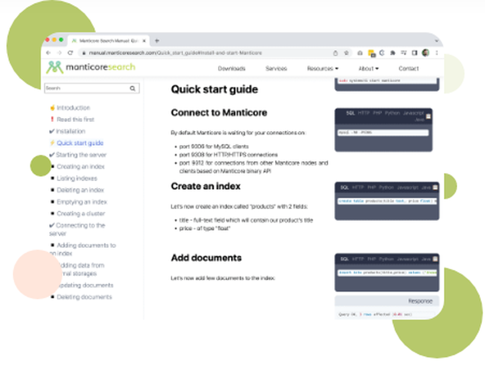This screenshot has width=485, height=367.
Task: Open the yellow folder extension icon
Action: pyautogui.click(x=372, y=53)
